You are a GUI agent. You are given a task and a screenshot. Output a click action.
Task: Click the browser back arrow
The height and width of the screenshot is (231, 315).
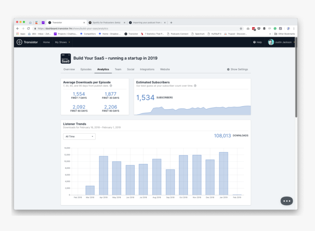[18, 29]
